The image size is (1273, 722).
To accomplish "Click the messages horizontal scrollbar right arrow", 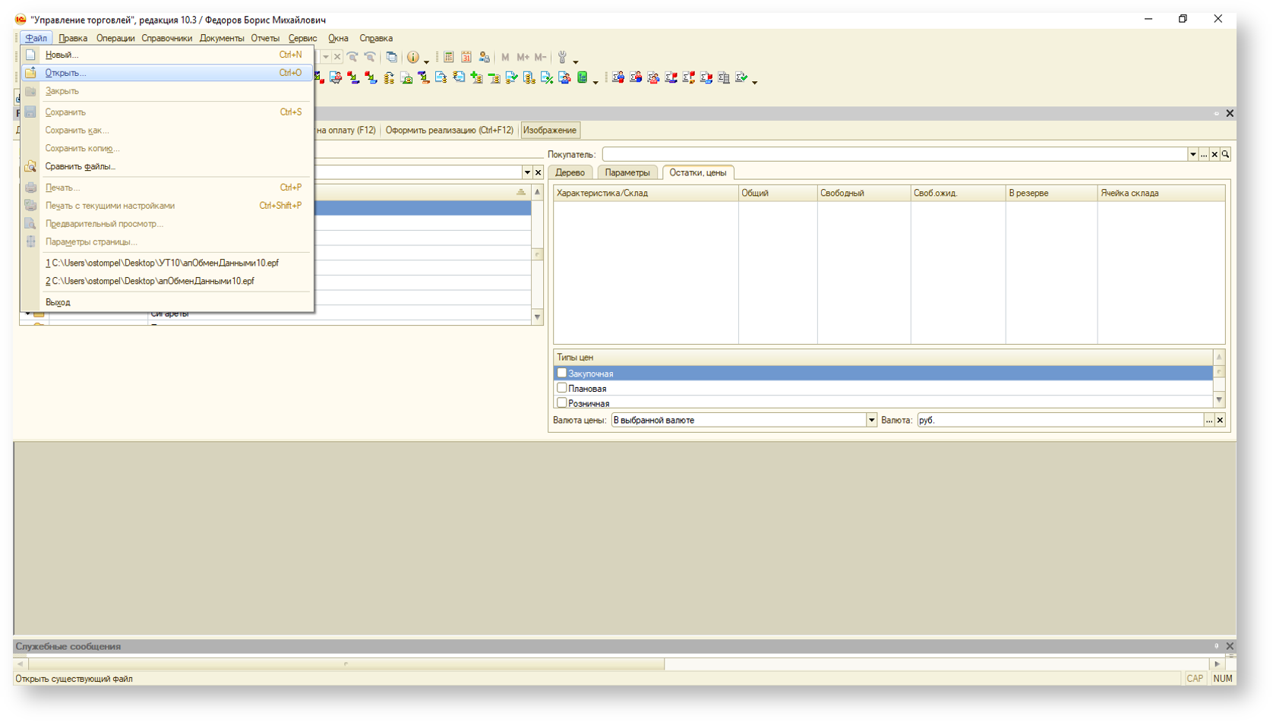I will pos(1218,664).
